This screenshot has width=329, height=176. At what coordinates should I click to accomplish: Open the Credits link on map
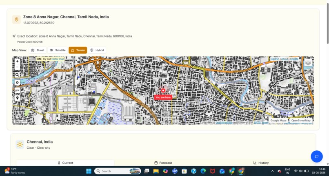coord(294,59)
